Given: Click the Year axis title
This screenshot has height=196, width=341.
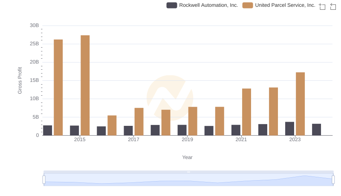Looking at the screenshot, I should (x=187, y=157).
